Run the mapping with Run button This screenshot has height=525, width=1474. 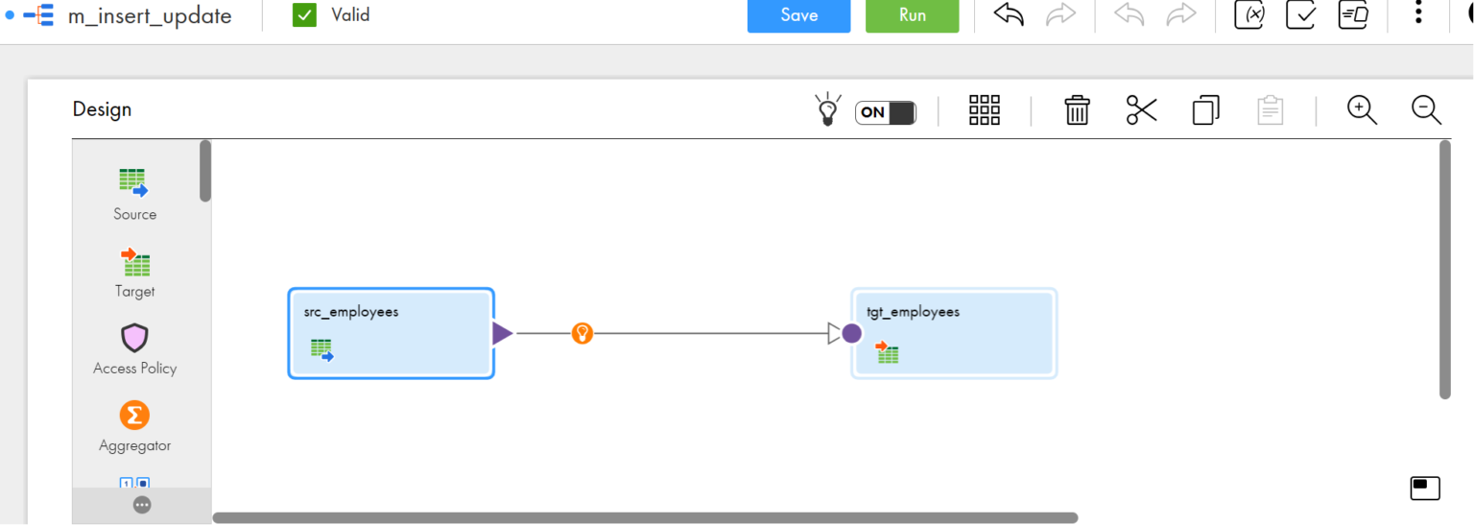tap(912, 15)
